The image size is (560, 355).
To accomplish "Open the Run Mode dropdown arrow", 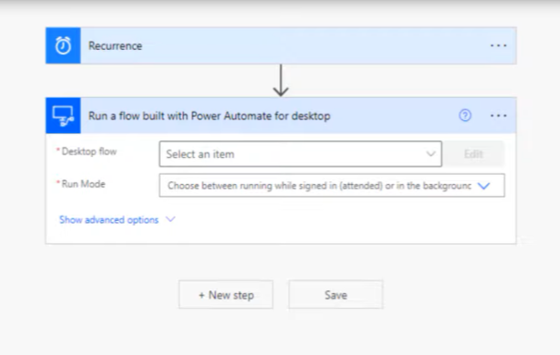I will point(483,186).
